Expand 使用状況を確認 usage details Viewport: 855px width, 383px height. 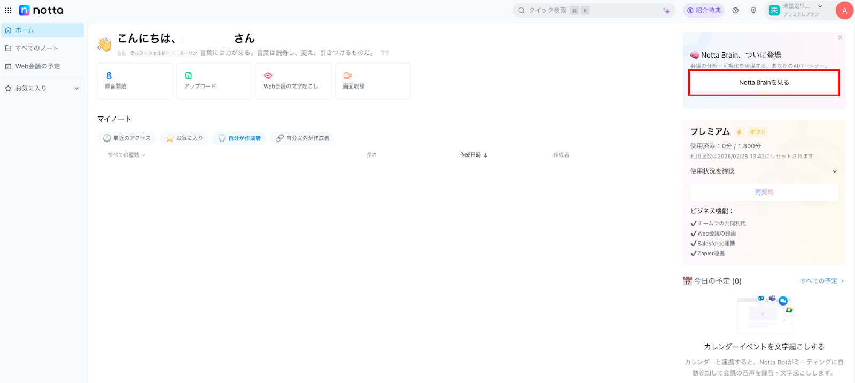(764, 171)
